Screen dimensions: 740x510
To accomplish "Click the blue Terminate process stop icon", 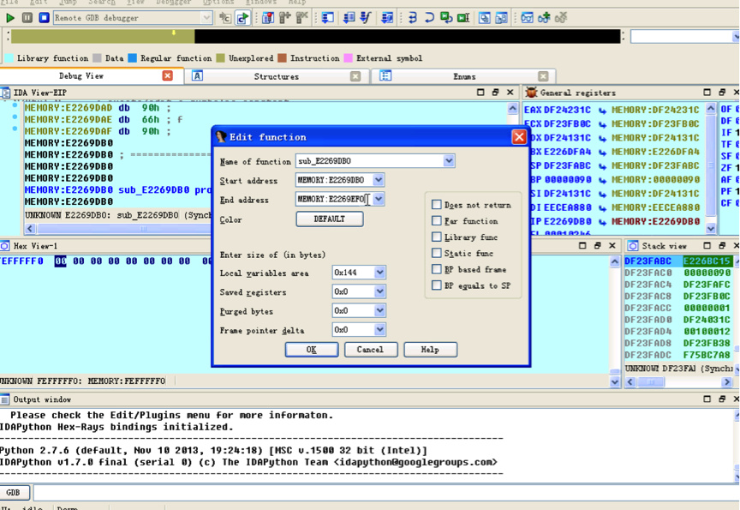I will (44, 17).
